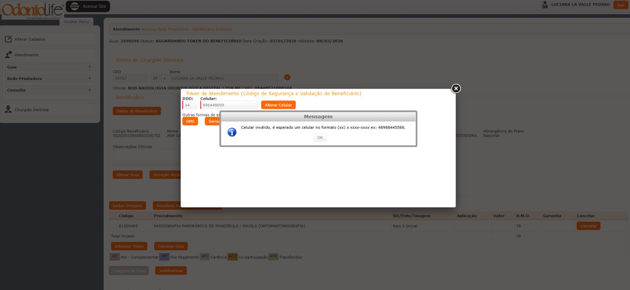
Task: Open the Atendimento menu item
Action: point(50,55)
